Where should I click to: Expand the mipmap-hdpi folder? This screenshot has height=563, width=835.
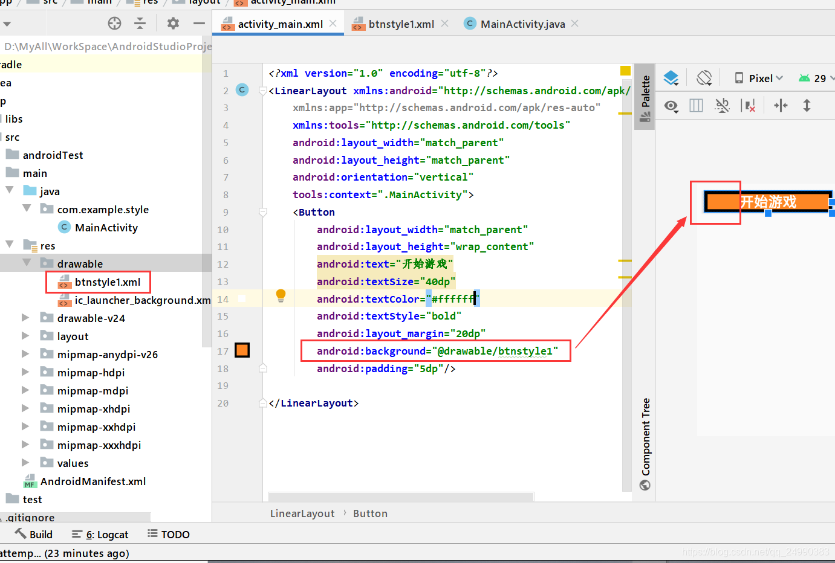pos(25,372)
